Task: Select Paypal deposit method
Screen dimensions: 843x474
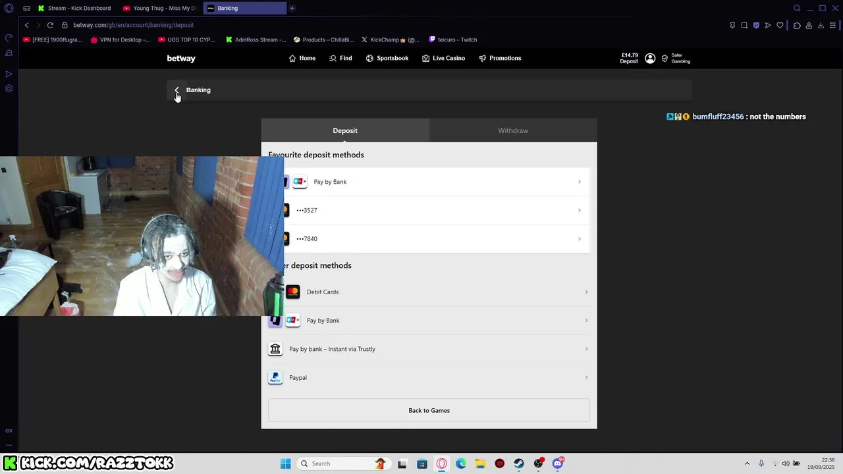Action: pos(429,377)
